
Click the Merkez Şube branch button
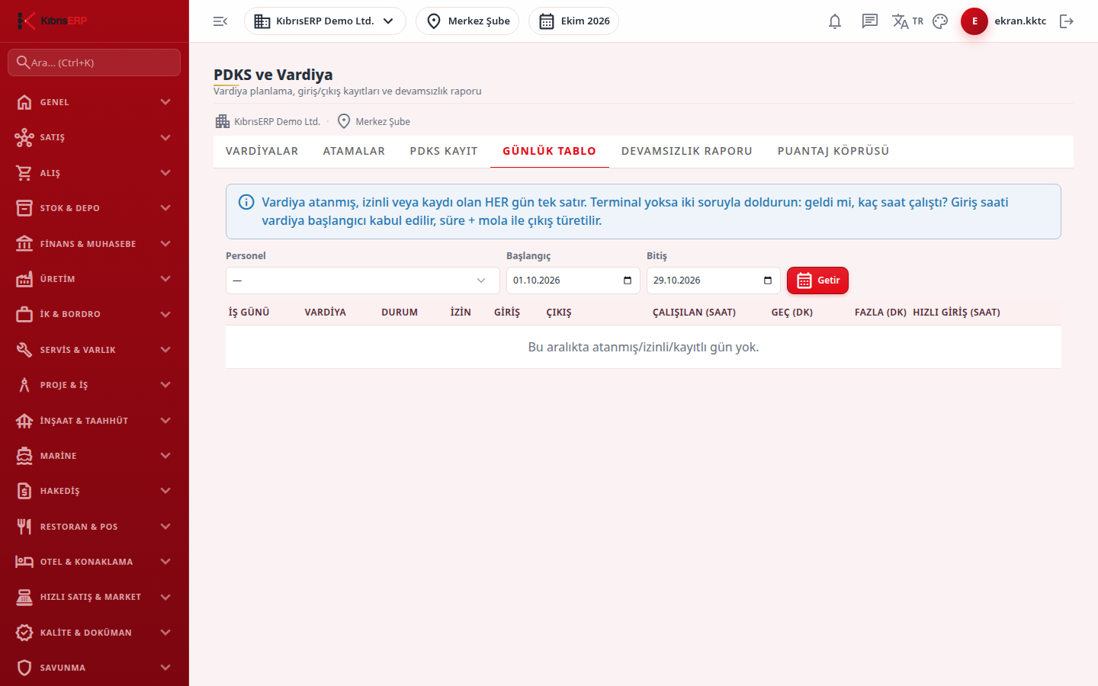coord(467,21)
